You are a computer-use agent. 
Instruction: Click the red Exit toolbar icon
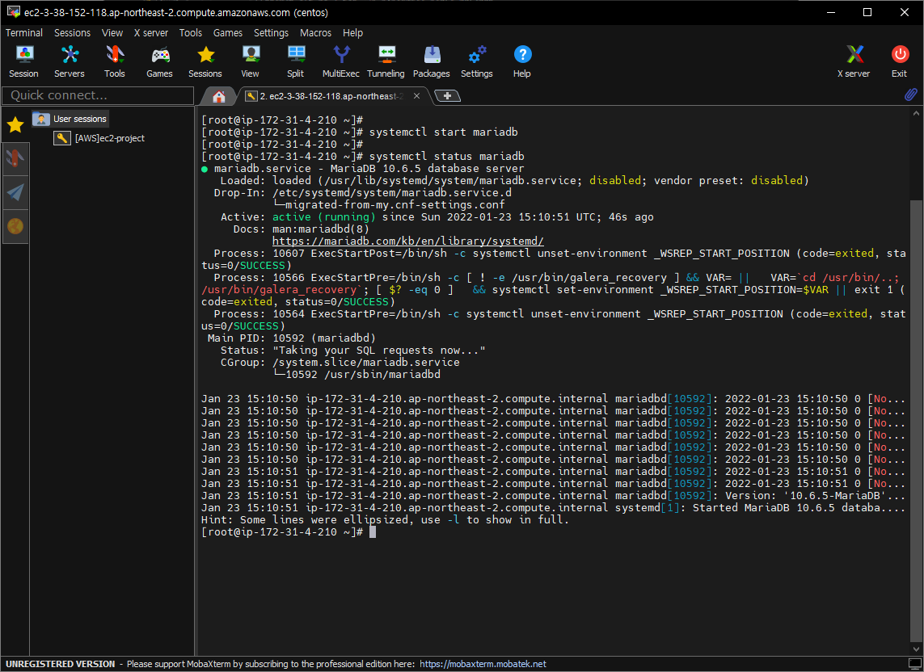point(899,61)
